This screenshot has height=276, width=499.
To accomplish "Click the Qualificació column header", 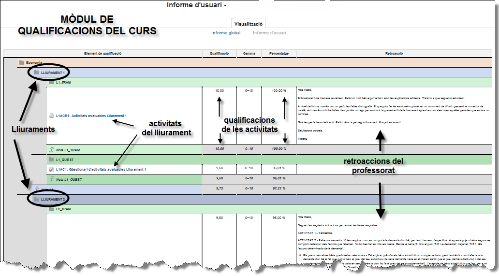I will [219, 54].
